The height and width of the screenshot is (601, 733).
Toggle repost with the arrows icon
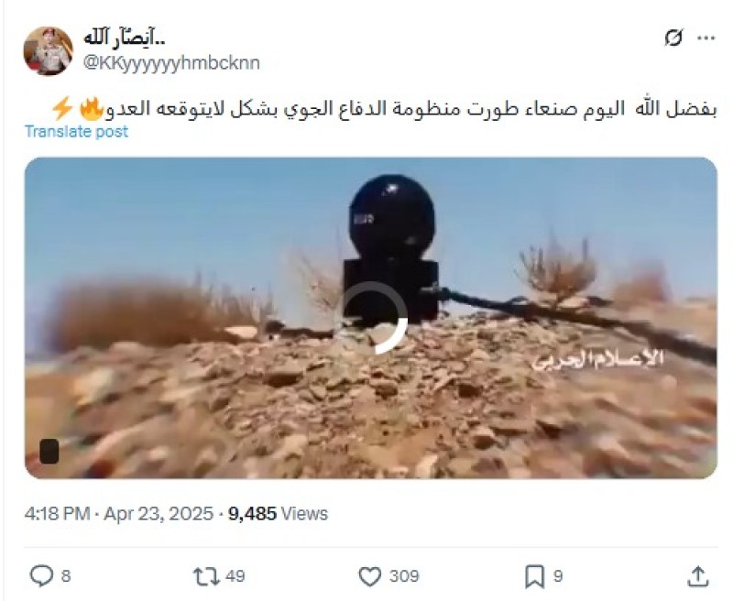point(206,576)
